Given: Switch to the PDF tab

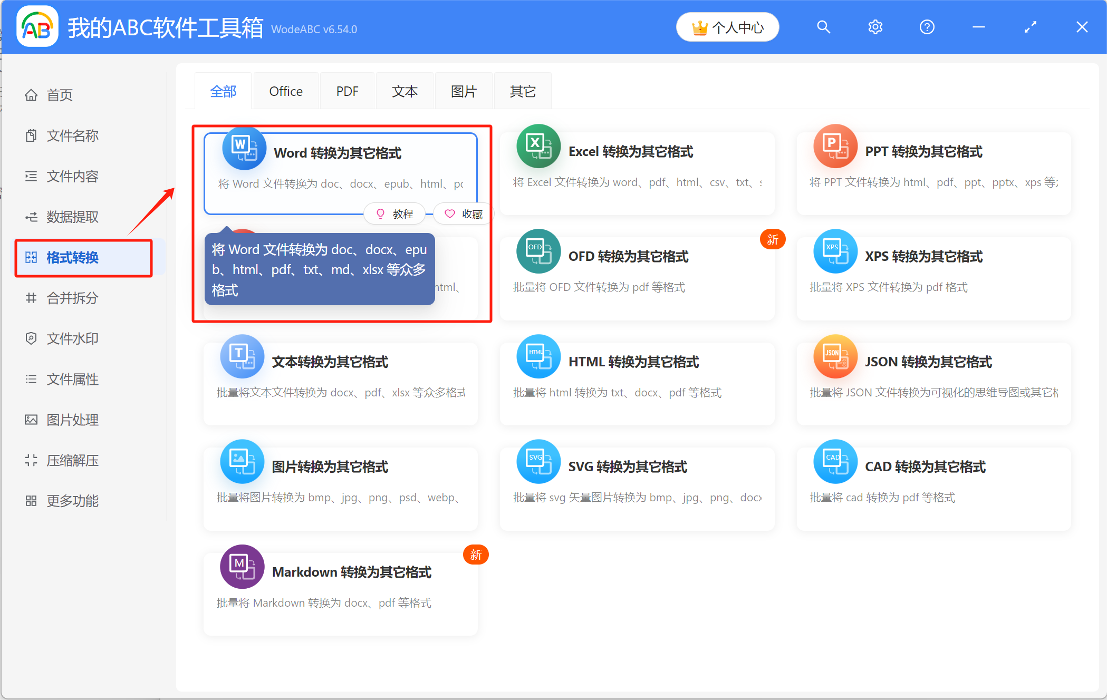Looking at the screenshot, I should coord(347,91).
